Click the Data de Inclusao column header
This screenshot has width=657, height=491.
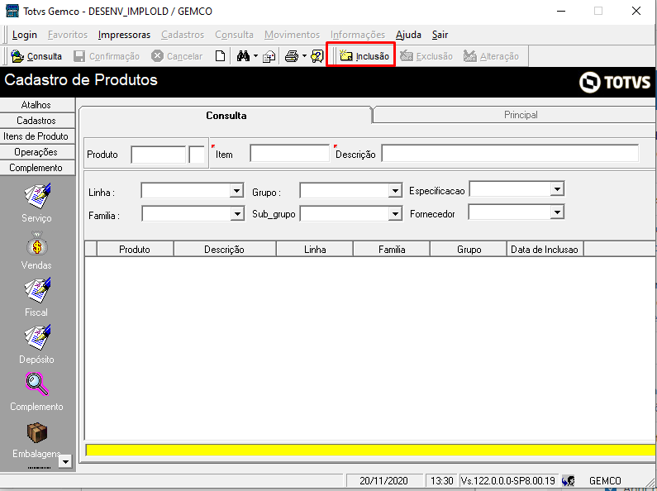pyautogui.click(x=545, y=250)
